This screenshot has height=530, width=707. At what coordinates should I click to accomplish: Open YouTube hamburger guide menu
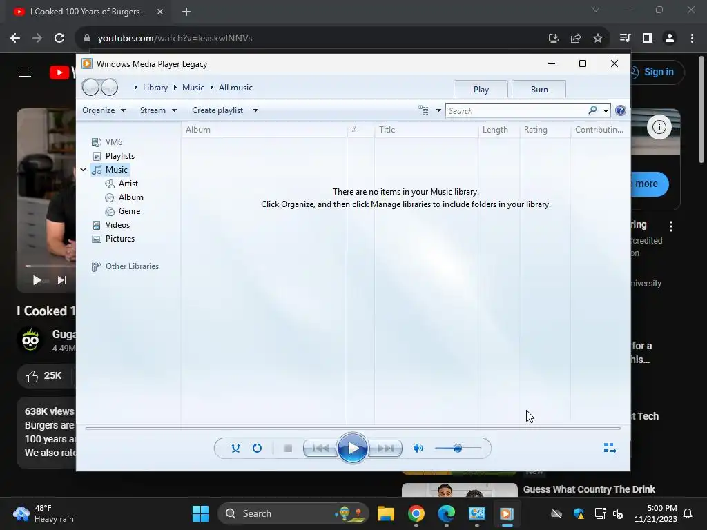(25, 72)
